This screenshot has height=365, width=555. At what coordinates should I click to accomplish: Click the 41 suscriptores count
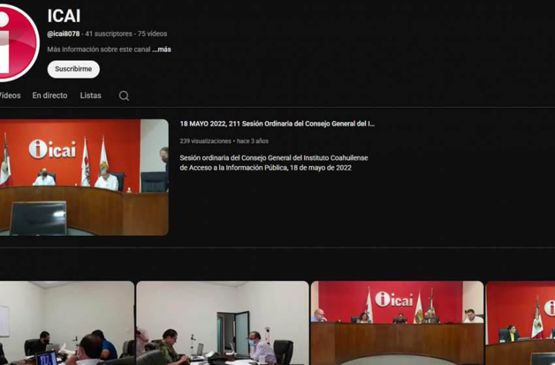tap(109, 34)
